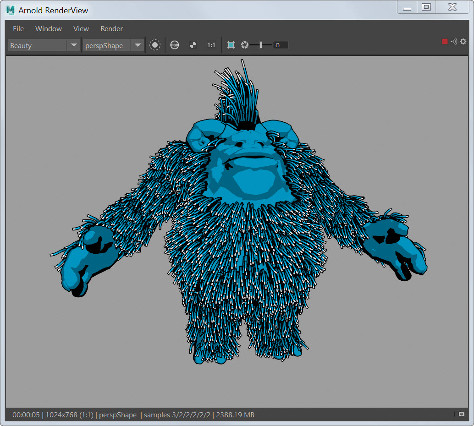This screenshot has height=426, width=474.
Task: Open the File menu
Action: [18, 28]
